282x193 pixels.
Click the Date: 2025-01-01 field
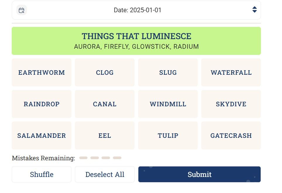pyautogui.click(x=137, y=10)
